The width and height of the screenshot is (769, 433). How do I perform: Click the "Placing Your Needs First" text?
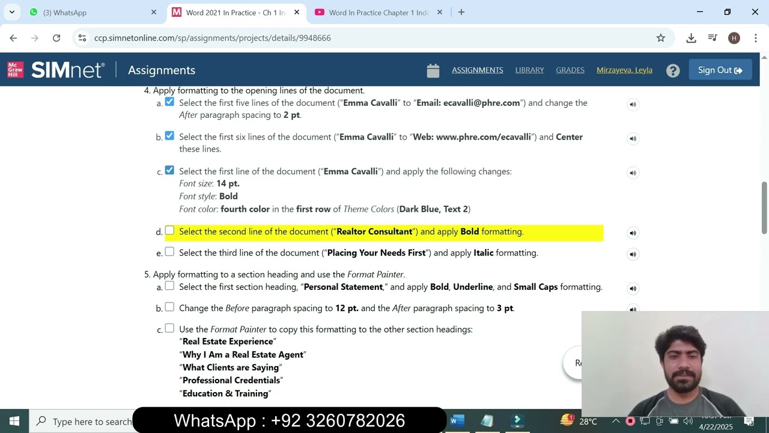(376, 253)
